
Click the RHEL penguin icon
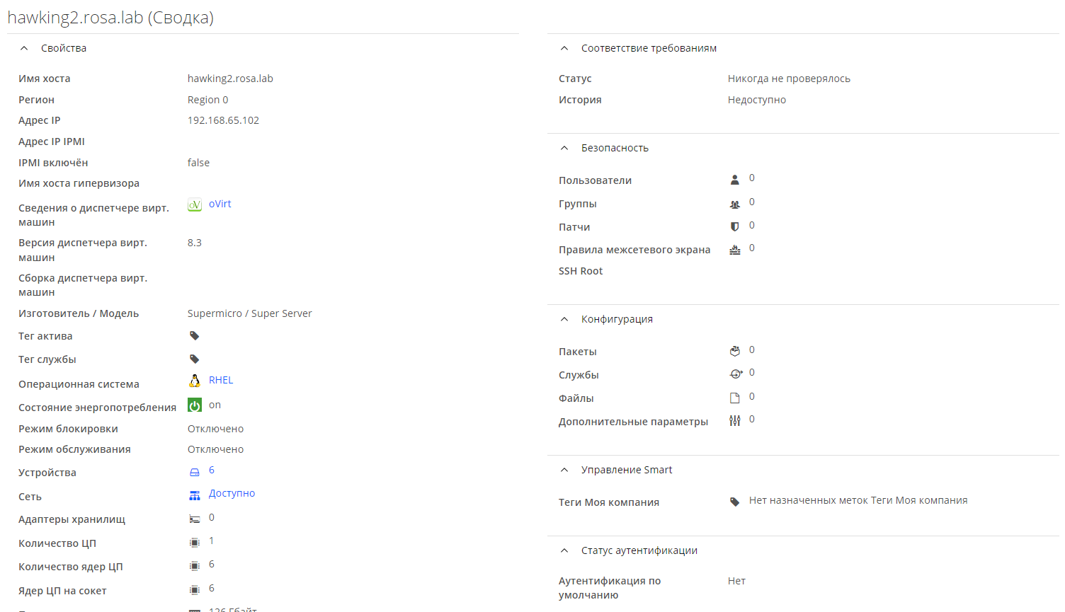tap(195, 381)
